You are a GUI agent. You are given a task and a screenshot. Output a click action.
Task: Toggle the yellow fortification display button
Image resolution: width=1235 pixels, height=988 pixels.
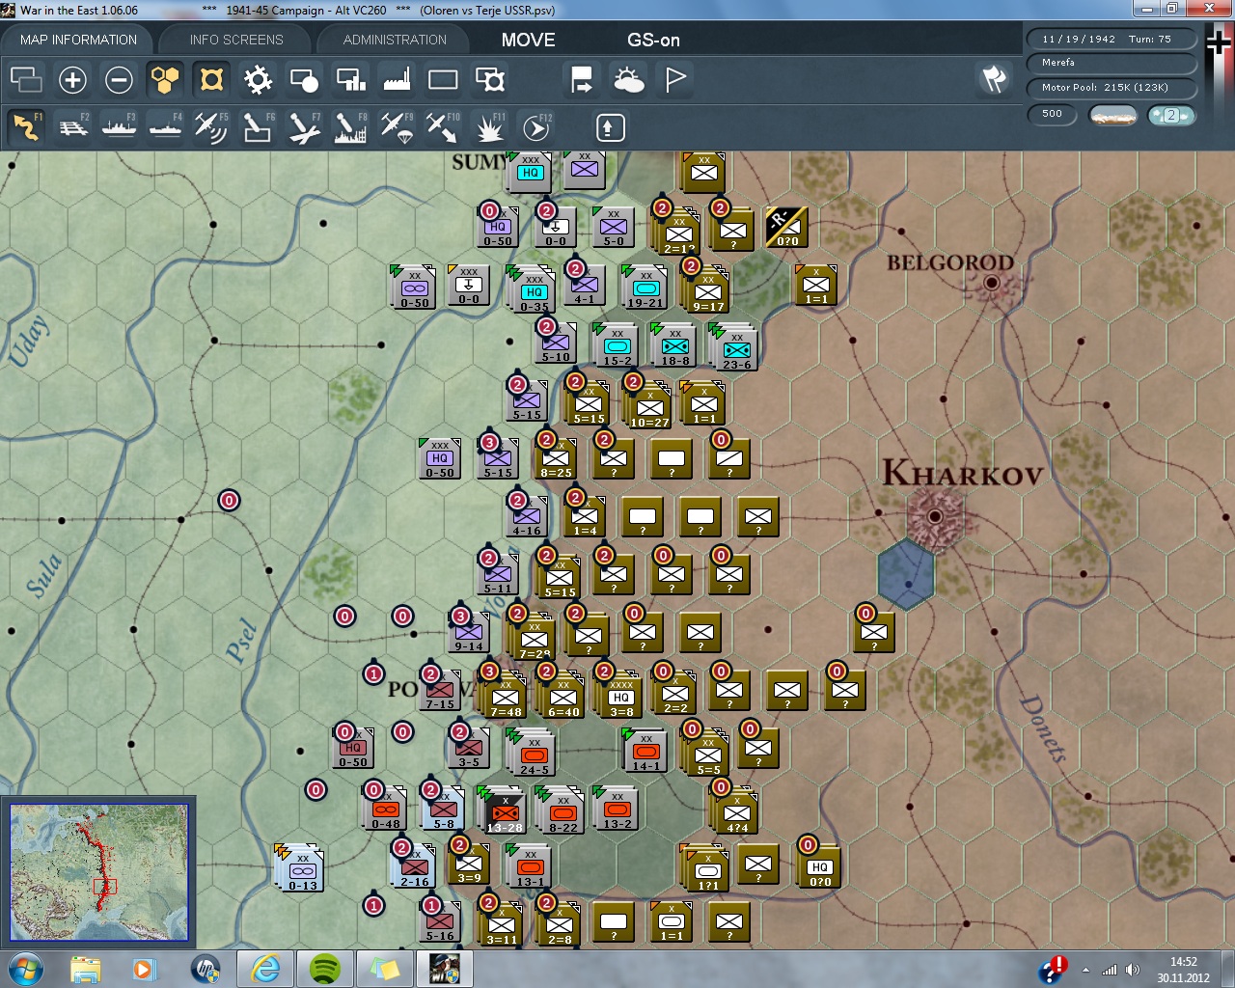pos(211,79)
